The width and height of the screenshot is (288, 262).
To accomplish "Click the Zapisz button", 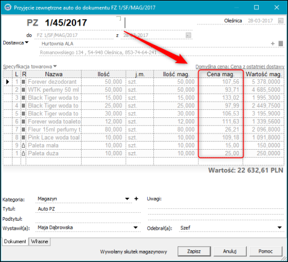I will tap(194, 251).
